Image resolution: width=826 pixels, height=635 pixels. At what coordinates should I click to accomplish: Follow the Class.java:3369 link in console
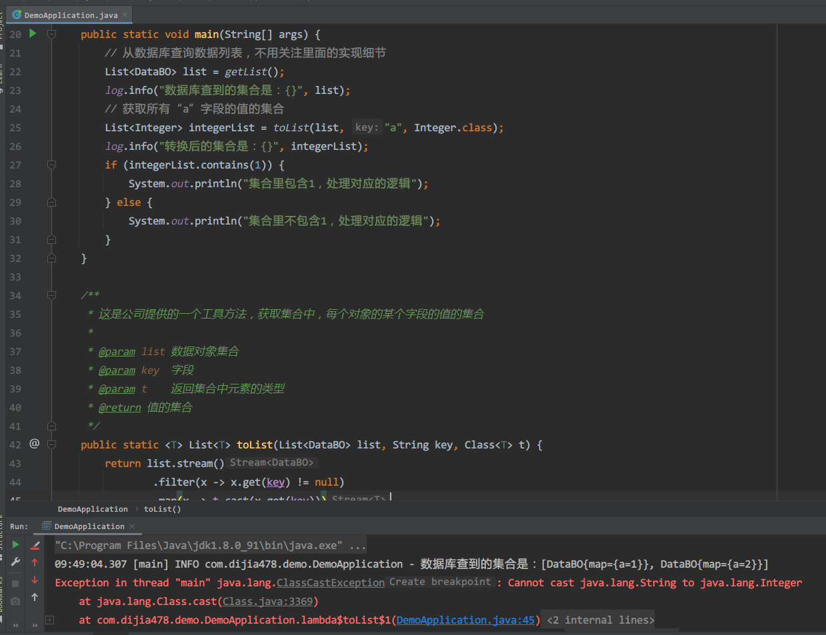tap(267, 602)
